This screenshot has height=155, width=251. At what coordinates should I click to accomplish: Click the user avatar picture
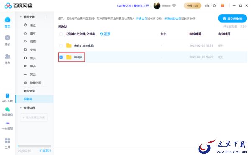(x=157, y=6)
